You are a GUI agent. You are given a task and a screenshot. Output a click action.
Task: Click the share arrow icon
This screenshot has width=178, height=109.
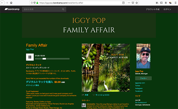(x=83, y=95)
